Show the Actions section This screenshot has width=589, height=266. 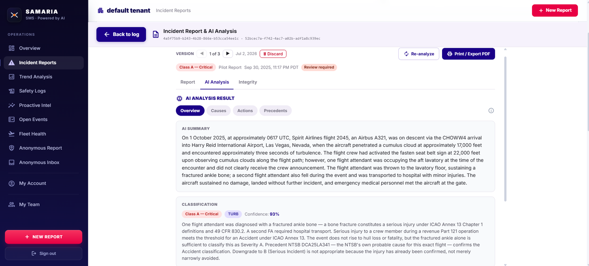(245, 111)
